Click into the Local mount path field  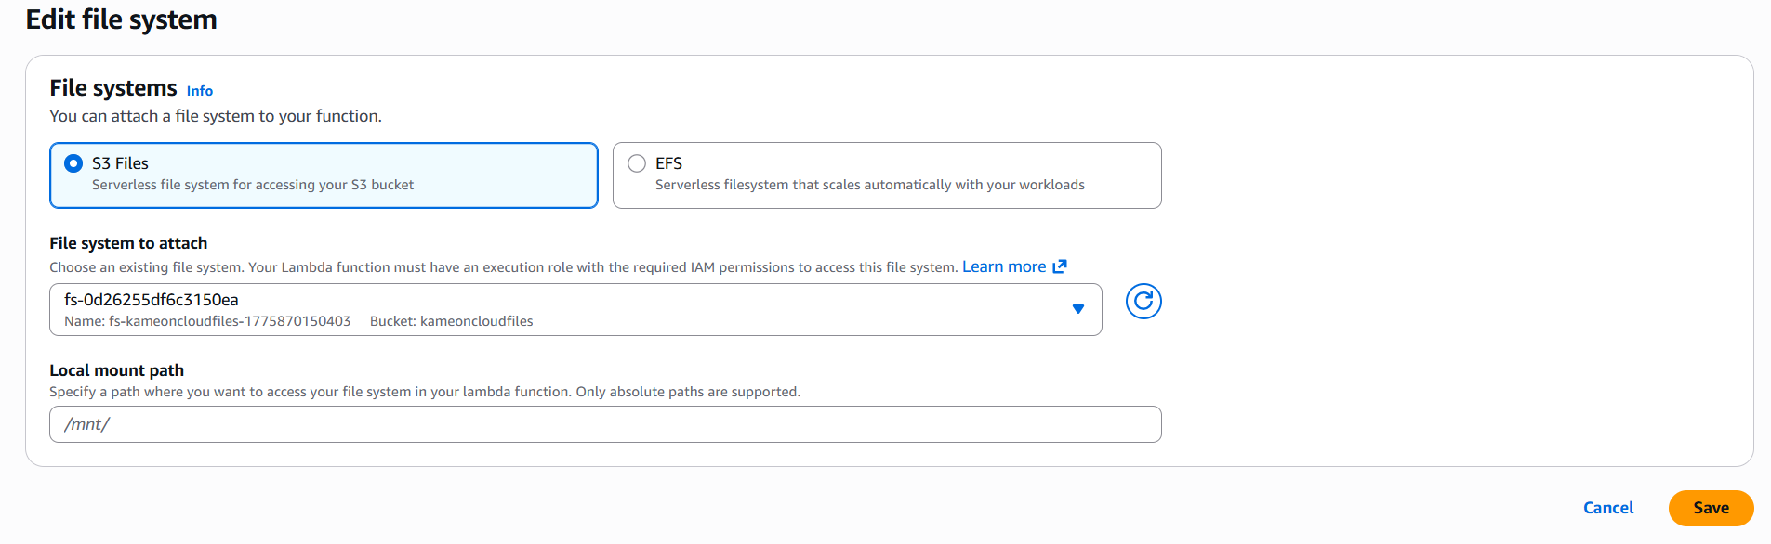click(x=604, y=424)
